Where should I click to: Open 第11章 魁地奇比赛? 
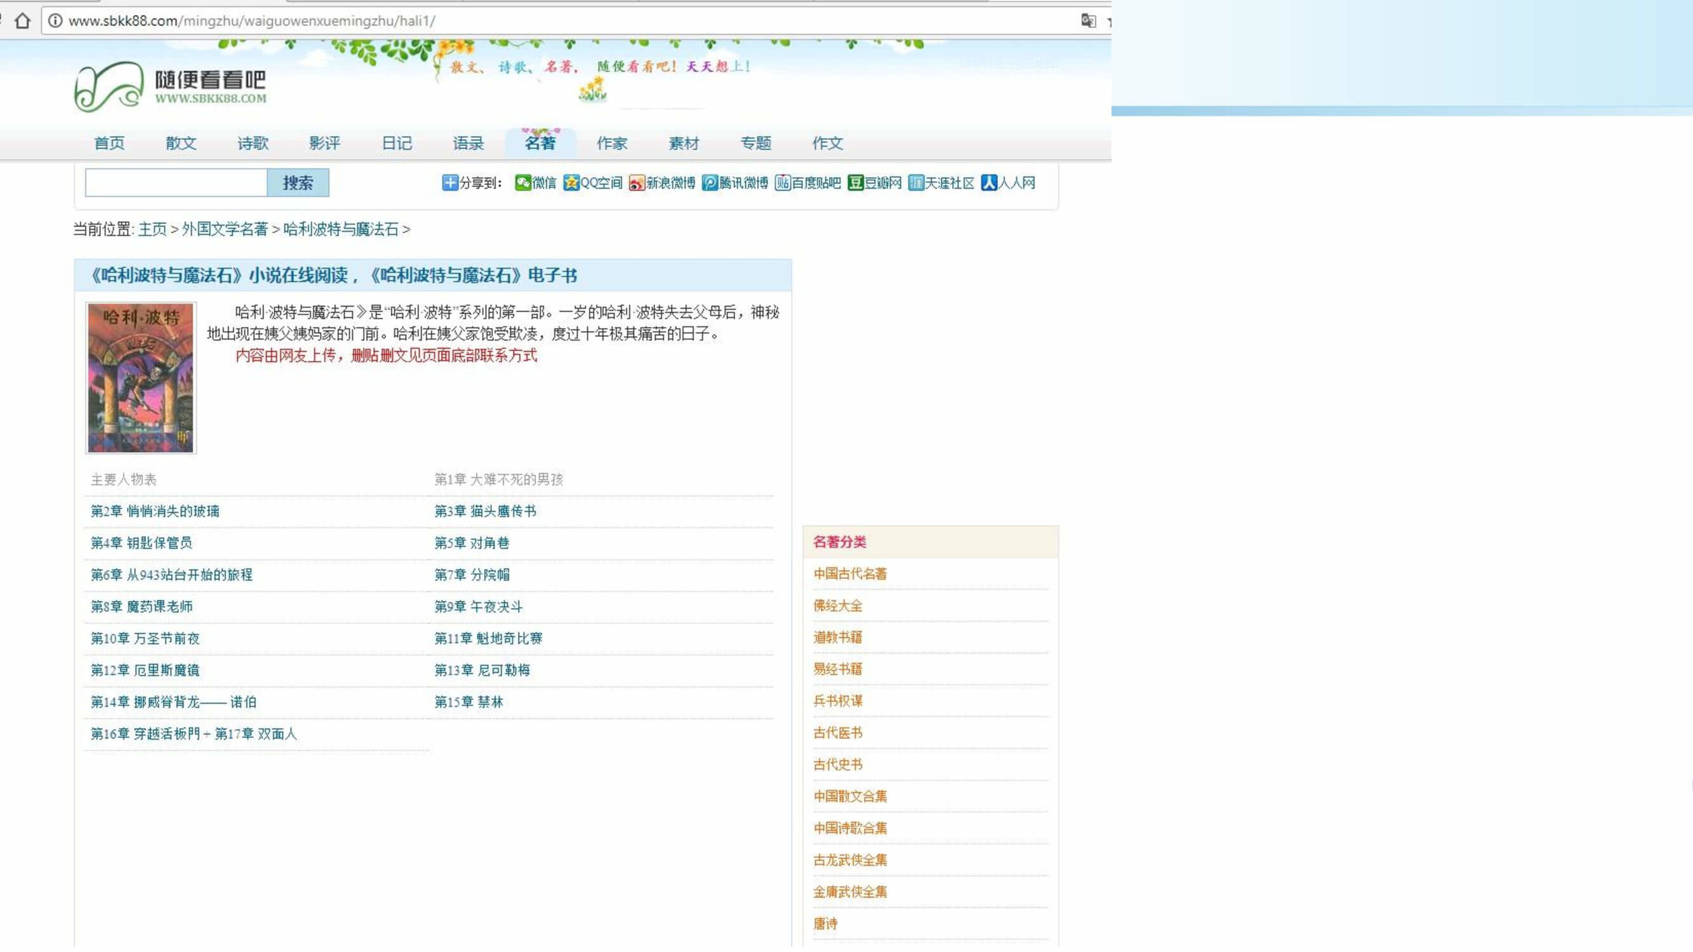click(488, 638)
